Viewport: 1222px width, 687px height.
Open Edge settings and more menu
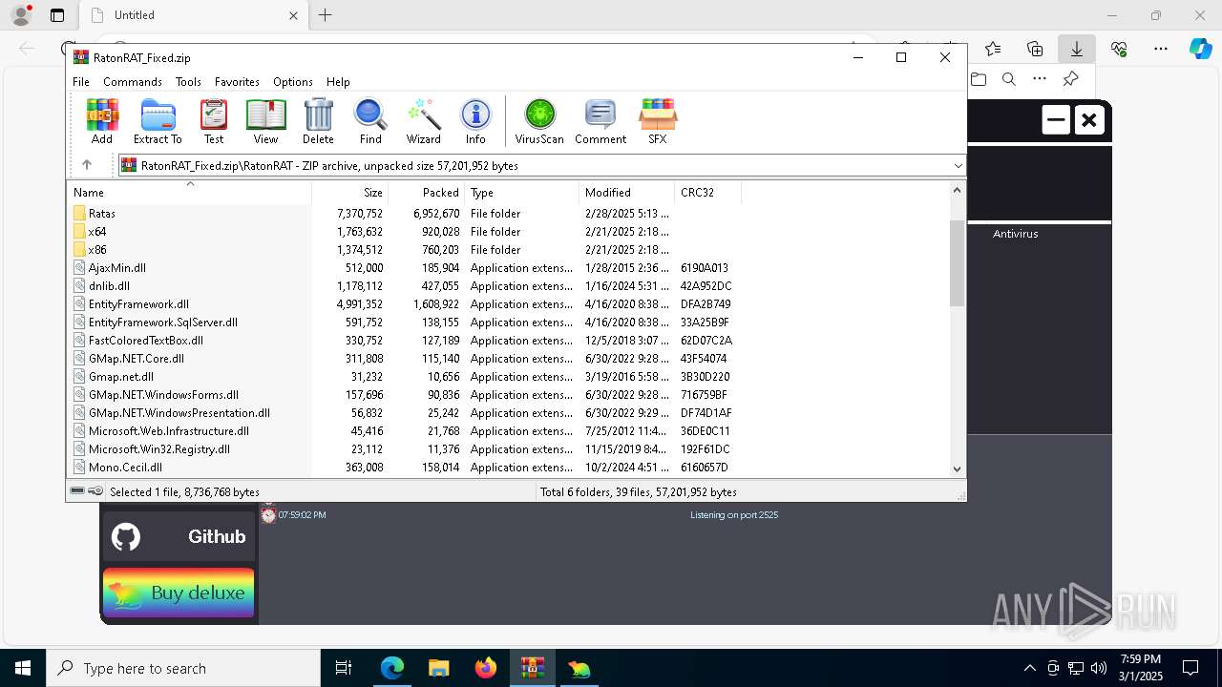coord(1161,49)
